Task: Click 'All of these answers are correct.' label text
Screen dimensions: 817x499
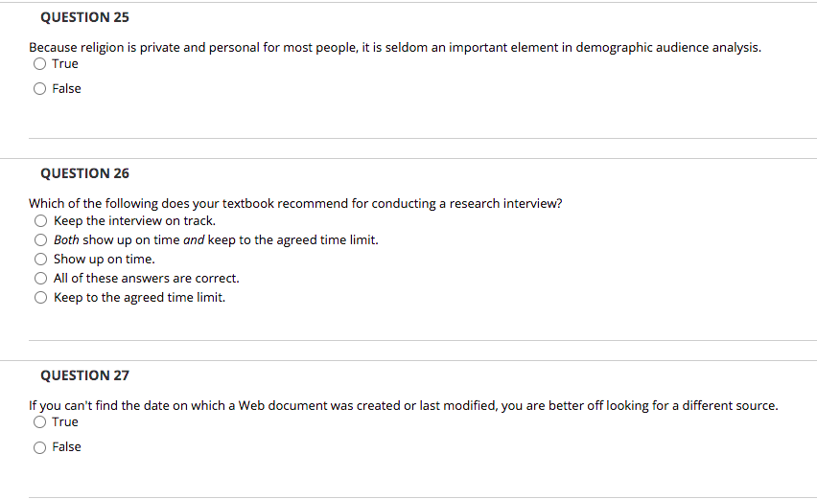Action: click(x=147, y=279)
